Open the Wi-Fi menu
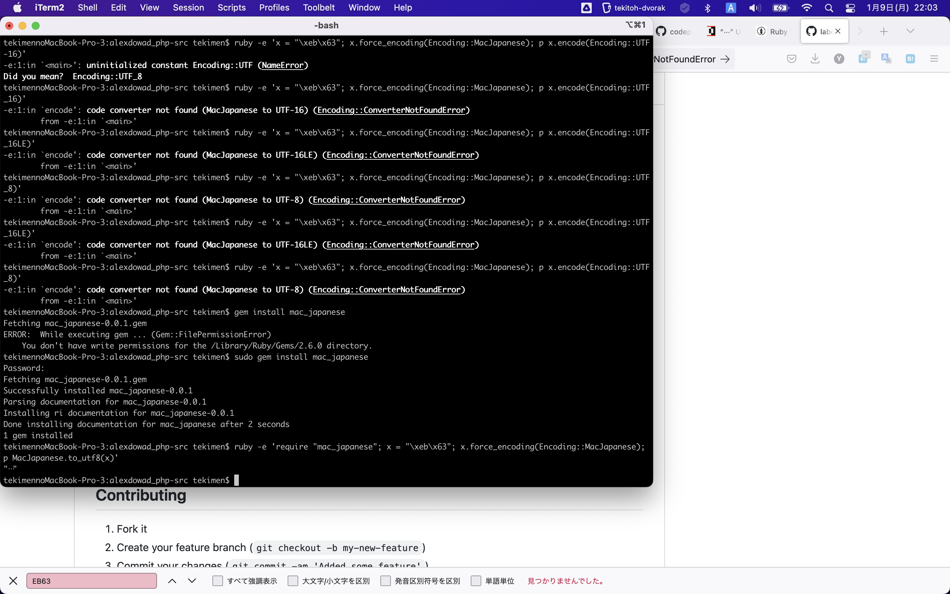The width and height of the screenshot is (950, 594). coord(807,8)
